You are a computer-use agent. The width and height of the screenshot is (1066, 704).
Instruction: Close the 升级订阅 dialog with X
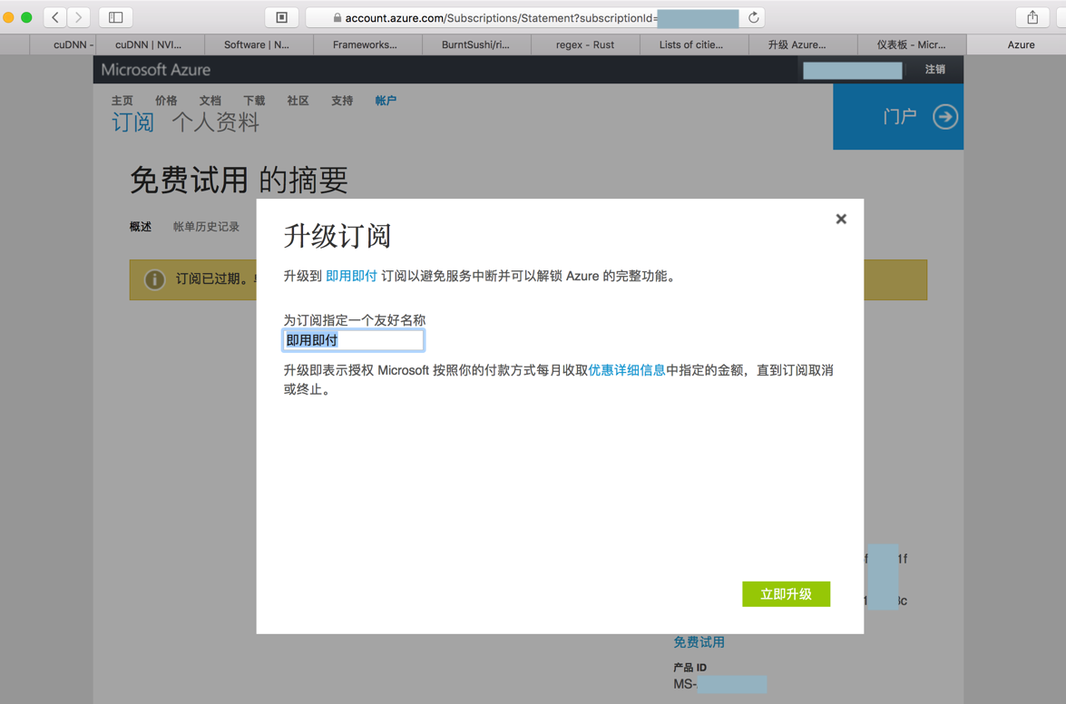tap(841, 219)
